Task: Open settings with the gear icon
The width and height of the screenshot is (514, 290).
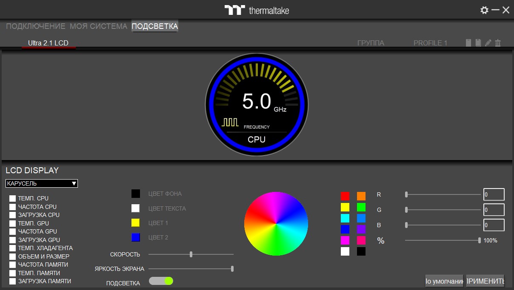Action: click(x=484, y=10)
